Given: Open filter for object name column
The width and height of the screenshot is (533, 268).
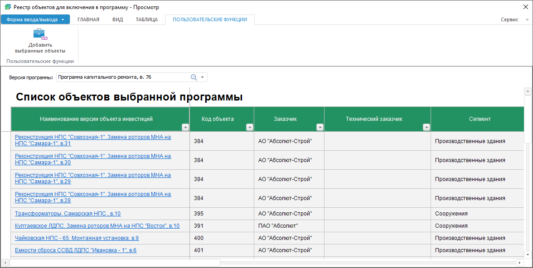Looking at the screenshot, I should pyautogui.click(x=185, y=128).
